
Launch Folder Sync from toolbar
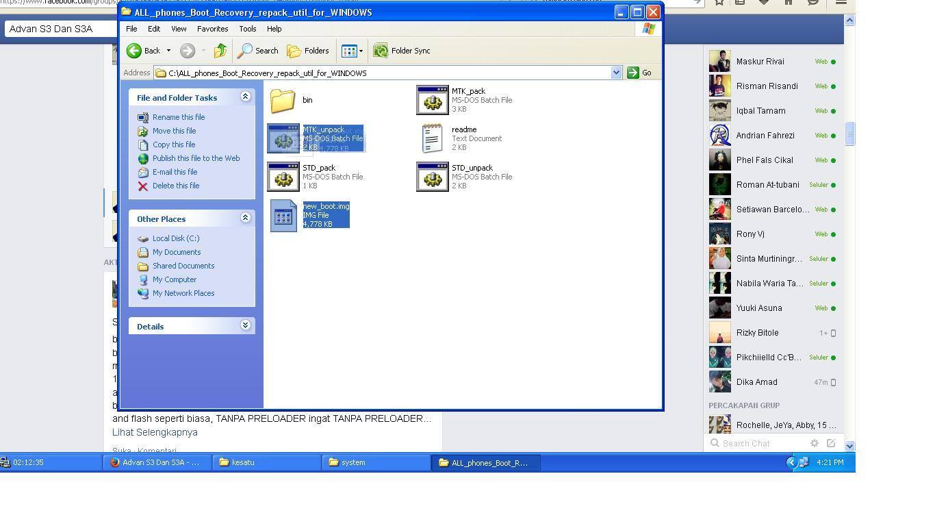[402, 51]
